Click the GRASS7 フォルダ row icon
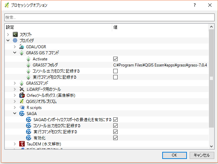This screenshot has height=164, width=218. [28, 65]
